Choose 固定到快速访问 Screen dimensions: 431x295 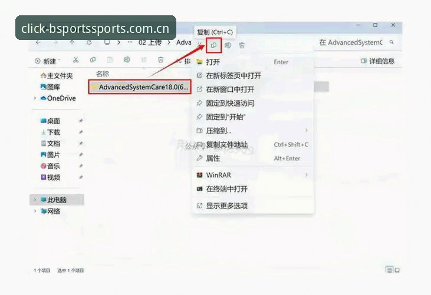[x=252, y=103]
